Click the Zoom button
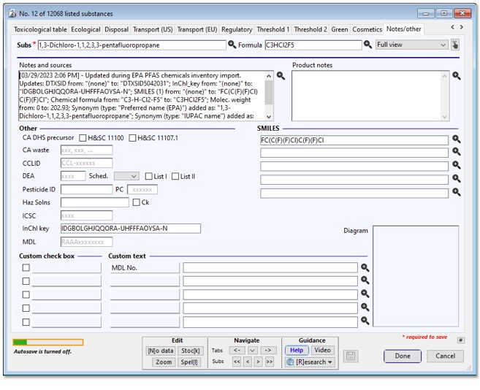 164,362
